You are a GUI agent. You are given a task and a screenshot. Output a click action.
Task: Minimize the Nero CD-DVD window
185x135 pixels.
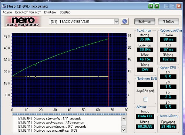166,6
